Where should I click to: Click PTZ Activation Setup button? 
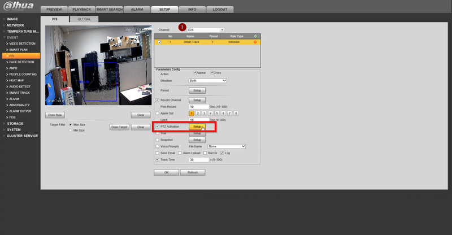(x=197, y=127)
